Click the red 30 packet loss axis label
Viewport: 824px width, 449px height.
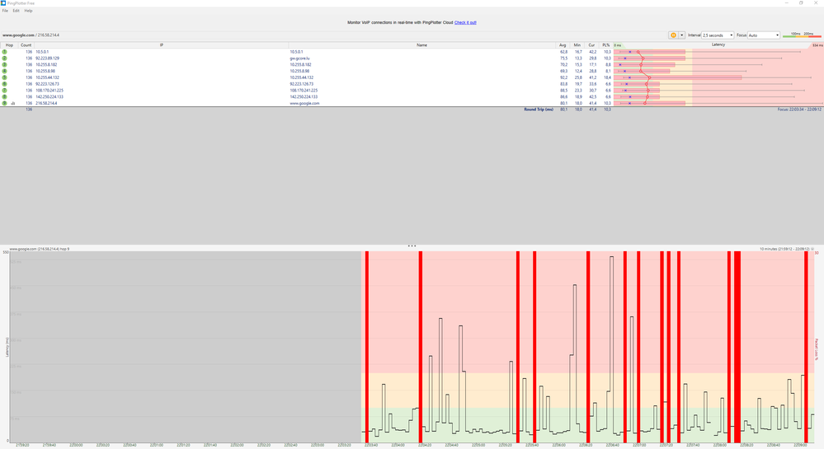[x=817, y=253]
